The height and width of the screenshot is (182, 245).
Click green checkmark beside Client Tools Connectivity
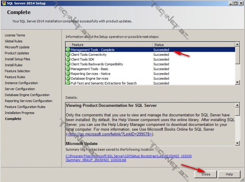68,55
